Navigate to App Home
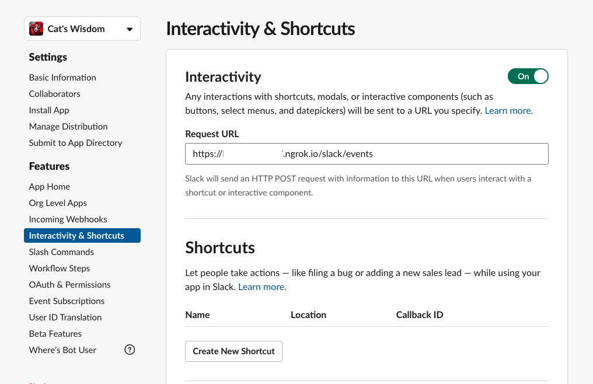This screenshot has width=593, height=384. click(x=50, y=187)
